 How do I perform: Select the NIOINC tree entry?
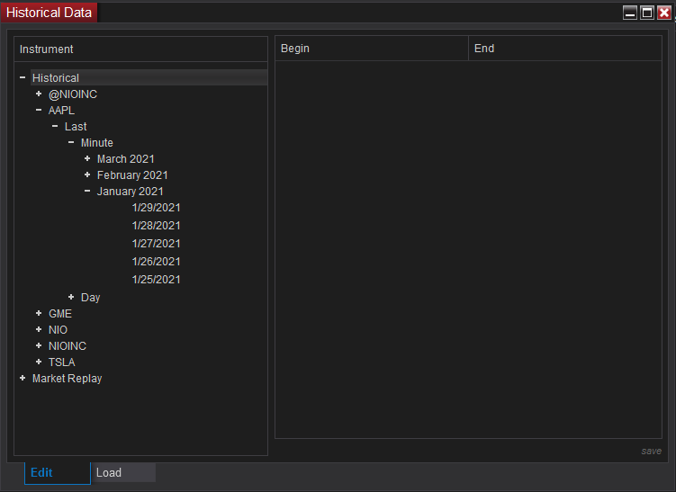[x=68, y=346]
